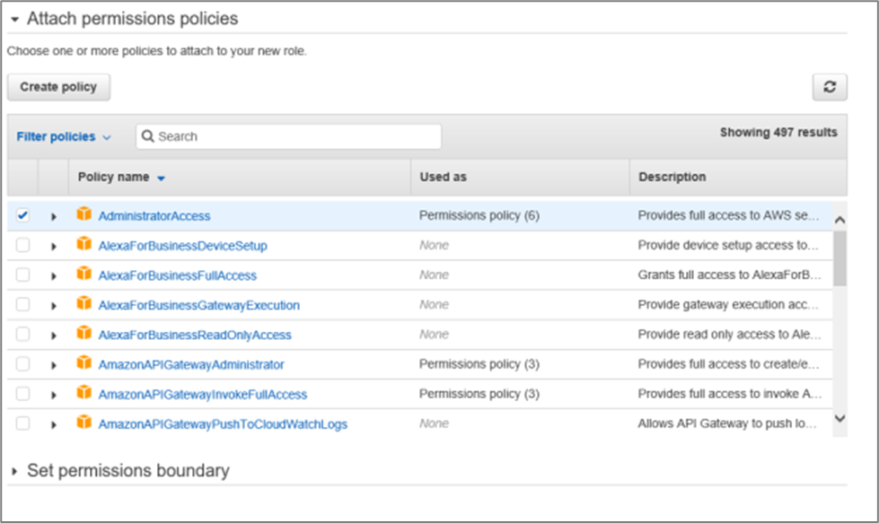Open the AmazonAPIGatewayAdministrator policy link

click(x=191, y=364)
